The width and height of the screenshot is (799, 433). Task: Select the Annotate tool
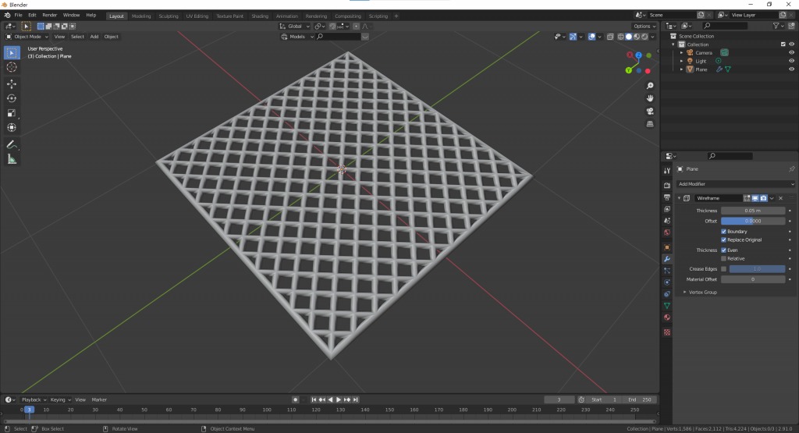tap(12, 144)
